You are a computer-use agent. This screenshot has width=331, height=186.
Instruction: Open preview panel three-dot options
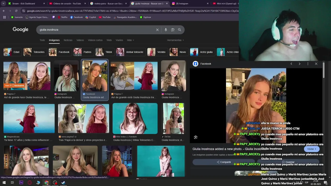308,64
